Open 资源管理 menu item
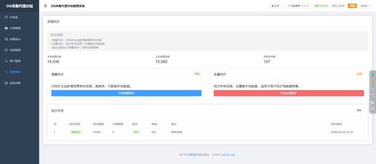 point(19,50)
